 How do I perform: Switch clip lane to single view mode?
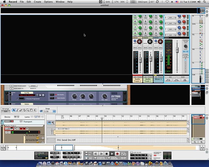pos(49,123)
